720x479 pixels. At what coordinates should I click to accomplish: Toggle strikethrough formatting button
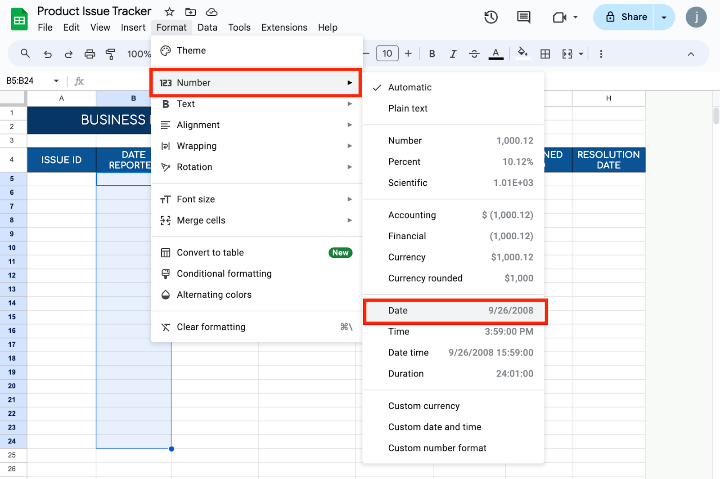pyautogui.click(x=474, y=54)
